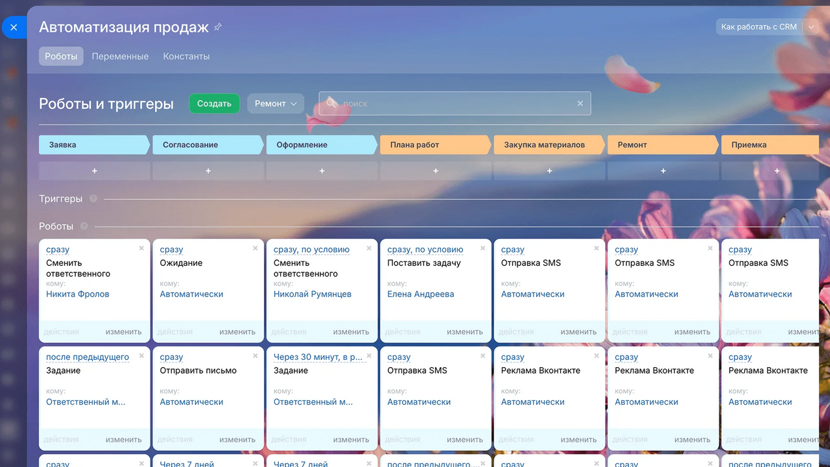Click the pin icon beside the page title
Screen dimensions: 830x467
218,27
